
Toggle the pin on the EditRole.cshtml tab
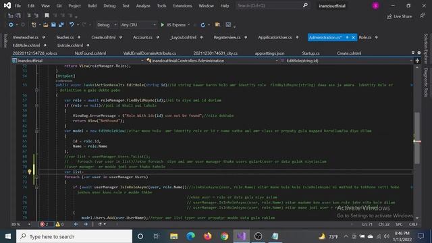coord(45,45)
